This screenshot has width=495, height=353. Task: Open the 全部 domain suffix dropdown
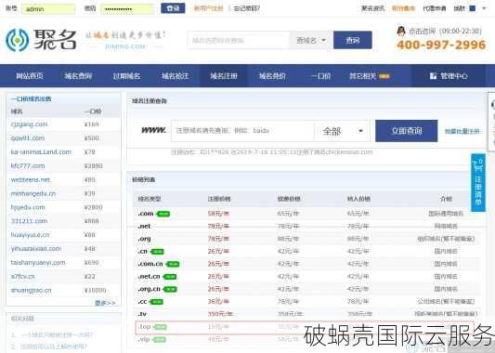[342, 131]
